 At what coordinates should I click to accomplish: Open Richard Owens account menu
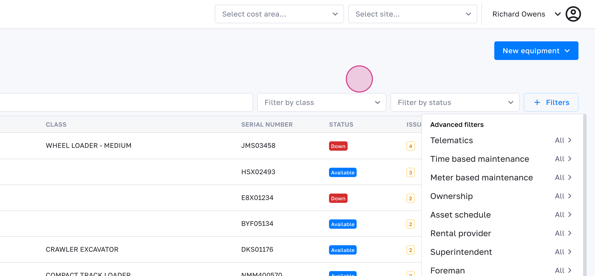(x=526, y=14)
